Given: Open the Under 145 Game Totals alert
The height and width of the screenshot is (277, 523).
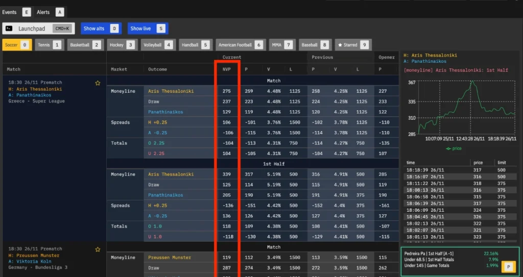Looking at the screenshot, I should pyautogui.click(x=451, y=266).
